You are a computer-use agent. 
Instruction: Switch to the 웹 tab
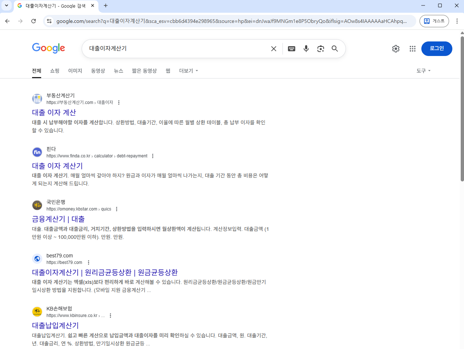(168, 71)
